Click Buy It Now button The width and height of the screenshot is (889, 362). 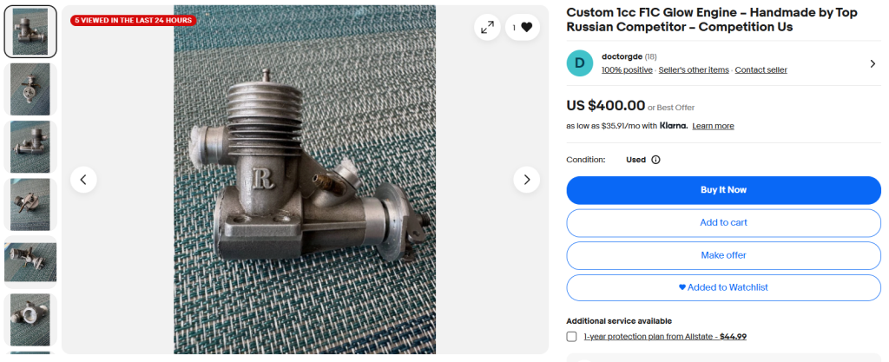point(723,190)
